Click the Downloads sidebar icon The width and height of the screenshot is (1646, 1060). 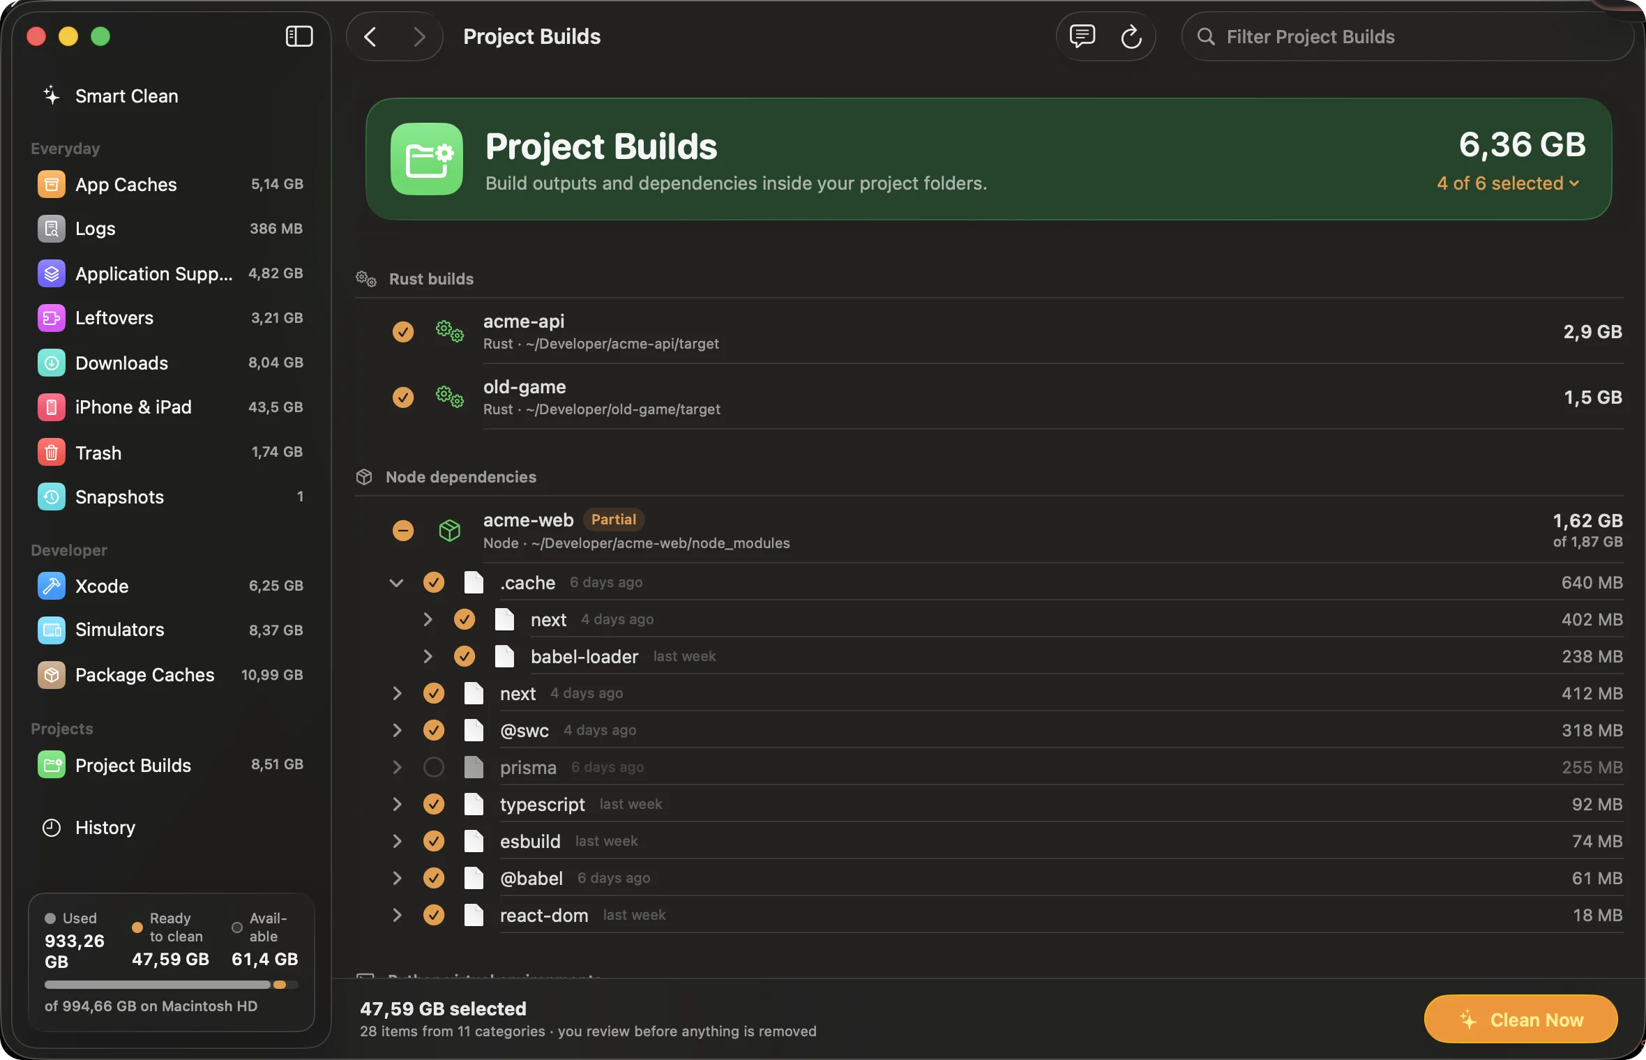52,363
